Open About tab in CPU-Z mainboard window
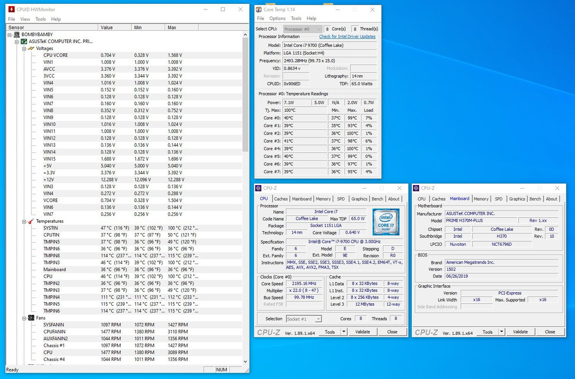The width and height of the screenshot is (575, 379). coord(551,199)
